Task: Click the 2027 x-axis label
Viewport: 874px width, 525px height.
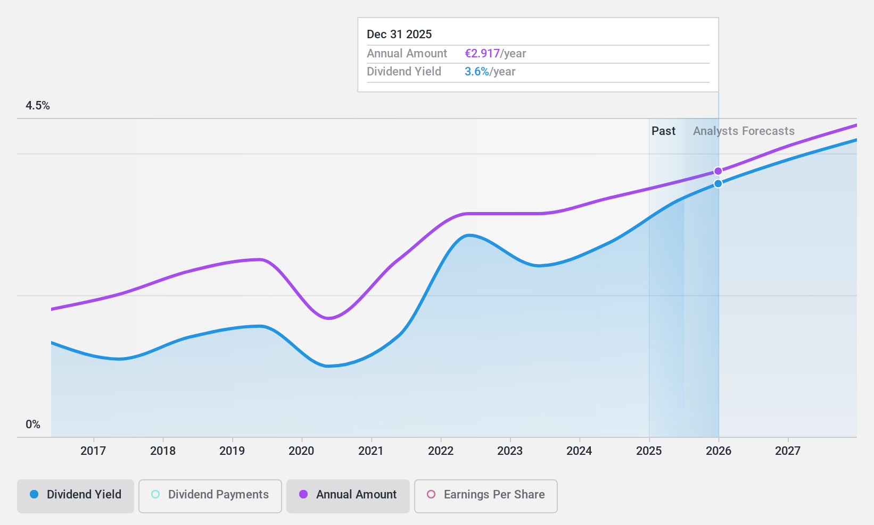Action: pos(788,451)
